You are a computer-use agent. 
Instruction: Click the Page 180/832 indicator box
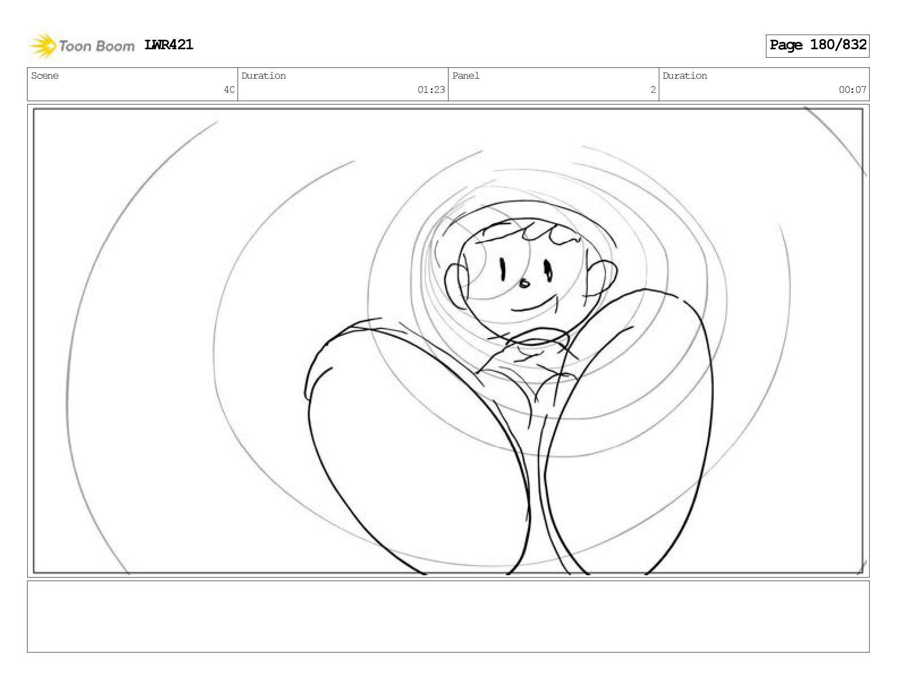click(817, 45)
